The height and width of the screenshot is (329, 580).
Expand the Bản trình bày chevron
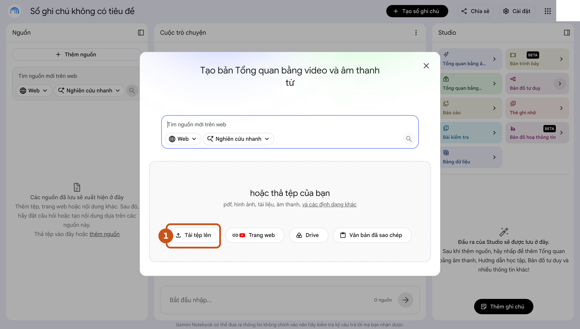tap(561, 59)
